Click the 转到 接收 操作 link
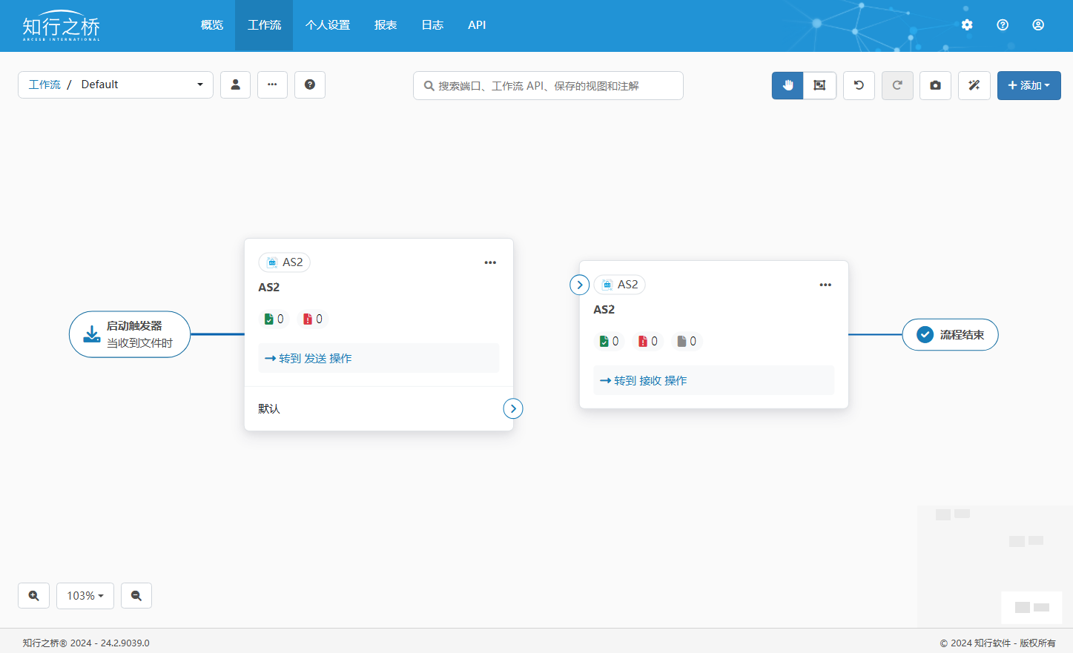This screenshot has width=1073, height=653. [644, 380]
